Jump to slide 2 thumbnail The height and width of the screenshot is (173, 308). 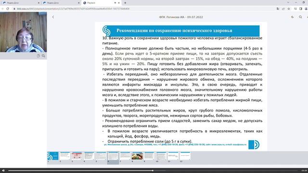point(65,156)
